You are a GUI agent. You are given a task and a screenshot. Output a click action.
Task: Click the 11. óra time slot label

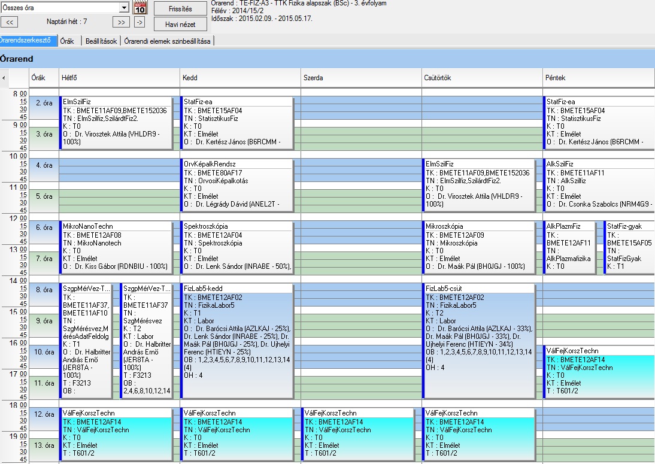pos(44,383)
